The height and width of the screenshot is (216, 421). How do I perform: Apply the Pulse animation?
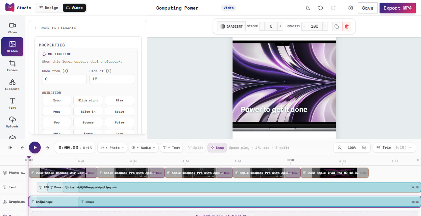[x=119, y=122]
